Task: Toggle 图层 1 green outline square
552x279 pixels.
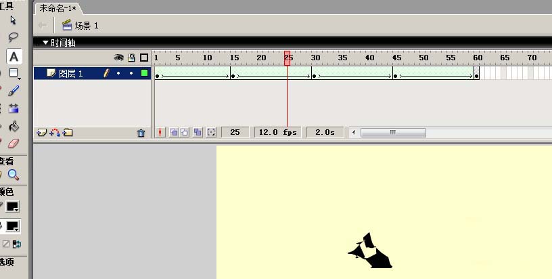Action: click(144, 73)
